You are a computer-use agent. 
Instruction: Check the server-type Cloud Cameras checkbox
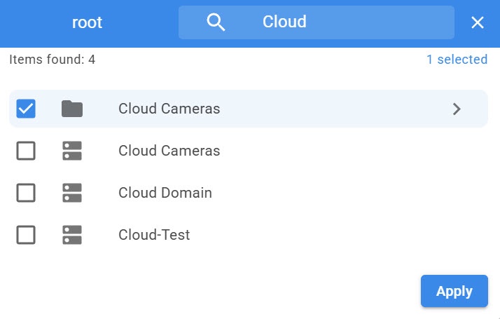(x=26, y=151)
